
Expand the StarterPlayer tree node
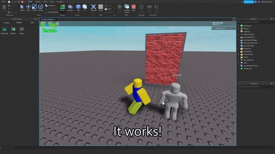238,54
